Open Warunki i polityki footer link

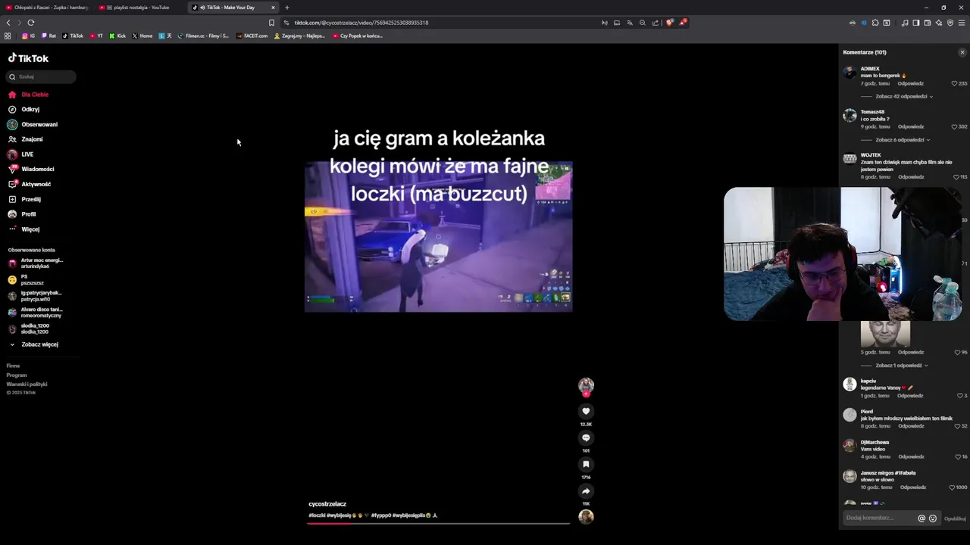point(27,385)
